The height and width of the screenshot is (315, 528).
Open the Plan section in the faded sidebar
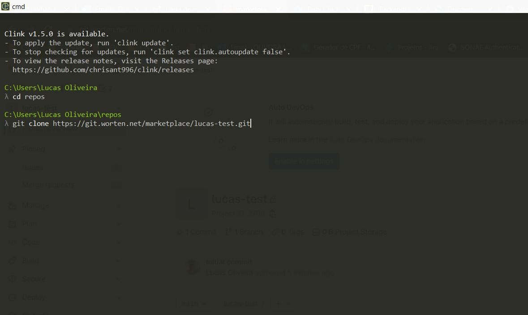(30, 224)
